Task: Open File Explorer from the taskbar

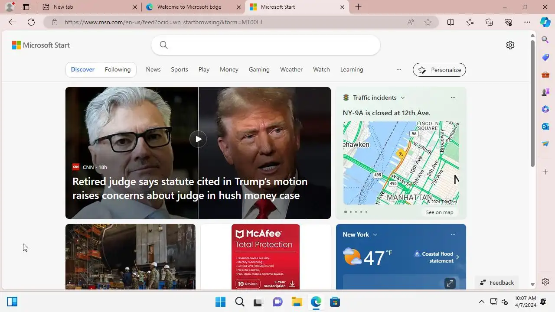Action: tap(297, 302)
